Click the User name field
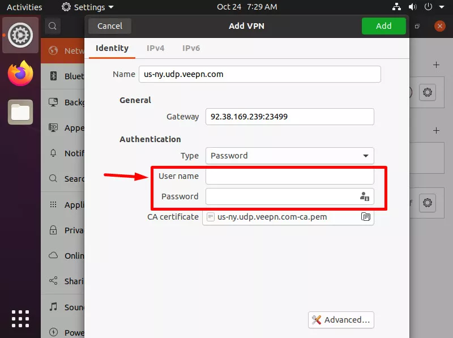The height and width of the screenshot is (338, 453). click(290, 176)
